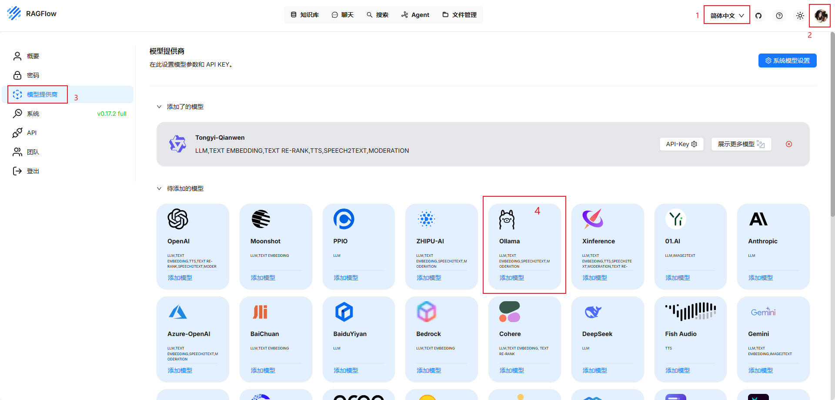Switch to the 知识库 tab

click(x=304, y=15)
